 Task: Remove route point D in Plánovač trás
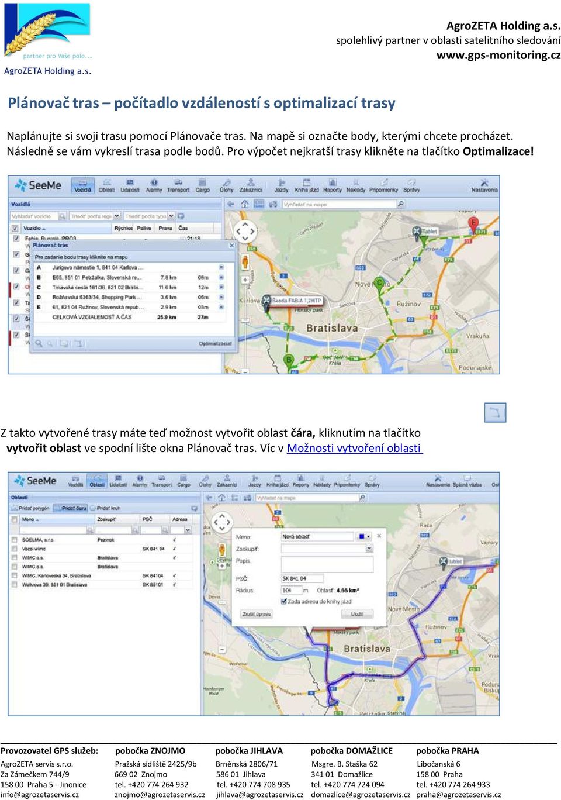221,297
